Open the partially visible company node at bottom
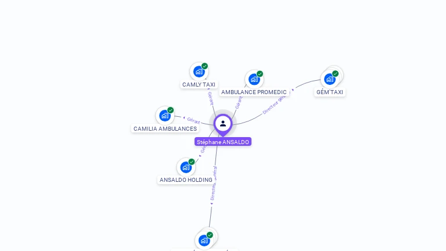 pyautogui.click(x=204, y=240)
